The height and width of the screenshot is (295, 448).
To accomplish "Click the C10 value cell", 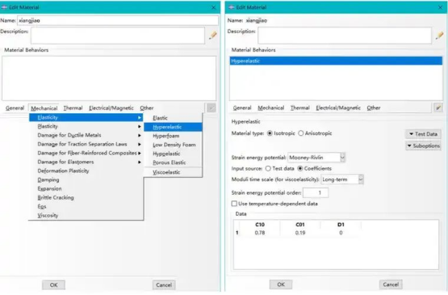I will [x=260, y=233].
